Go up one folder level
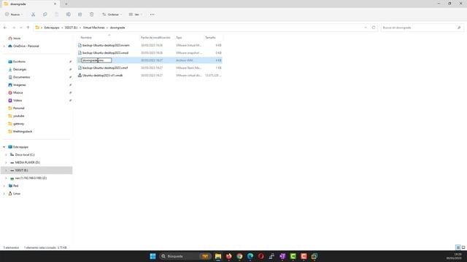Screen dimensions: 467x262 pos(28,28)
